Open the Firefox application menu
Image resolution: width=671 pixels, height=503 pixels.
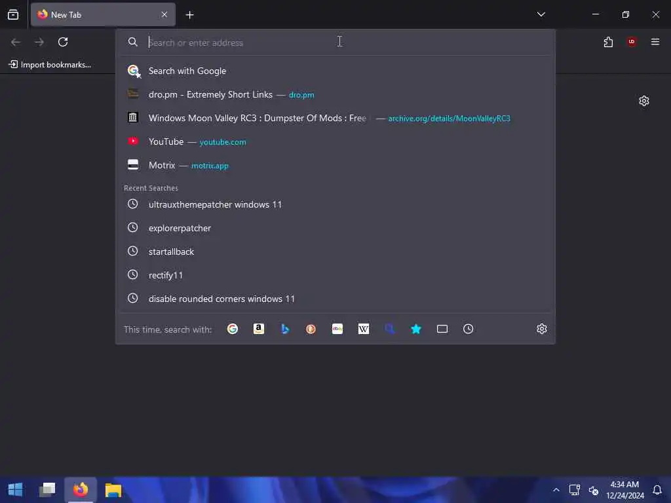pyautogui.click(x=655, y=42)
